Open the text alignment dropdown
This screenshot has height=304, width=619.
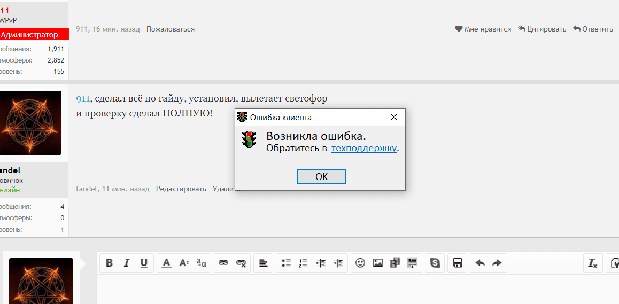pos(264,263)
